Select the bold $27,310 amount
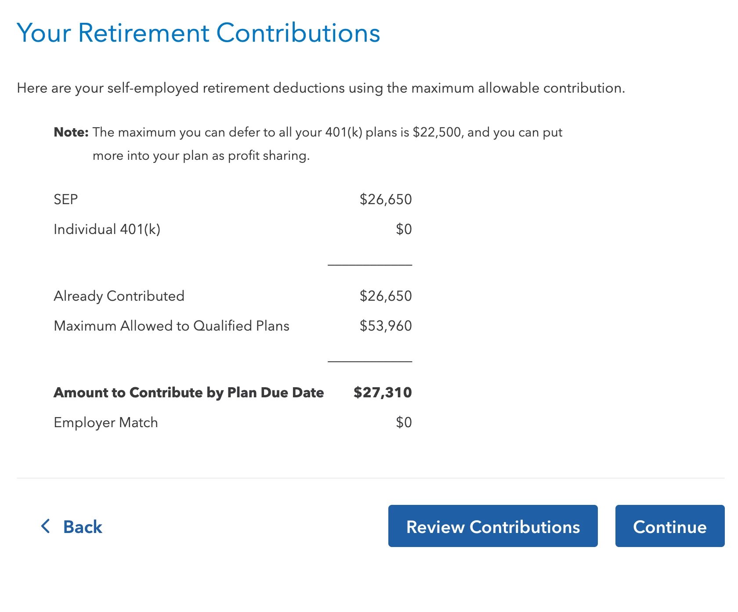 (383, 392)
